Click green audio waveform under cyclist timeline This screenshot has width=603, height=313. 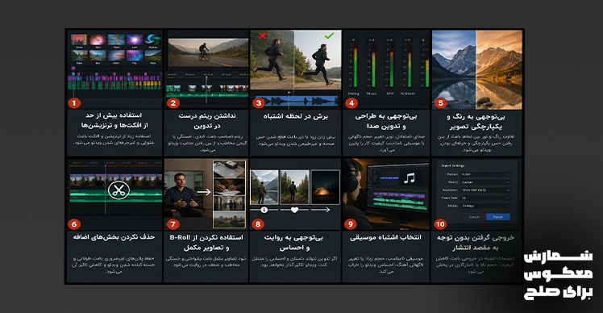[208, 94]
